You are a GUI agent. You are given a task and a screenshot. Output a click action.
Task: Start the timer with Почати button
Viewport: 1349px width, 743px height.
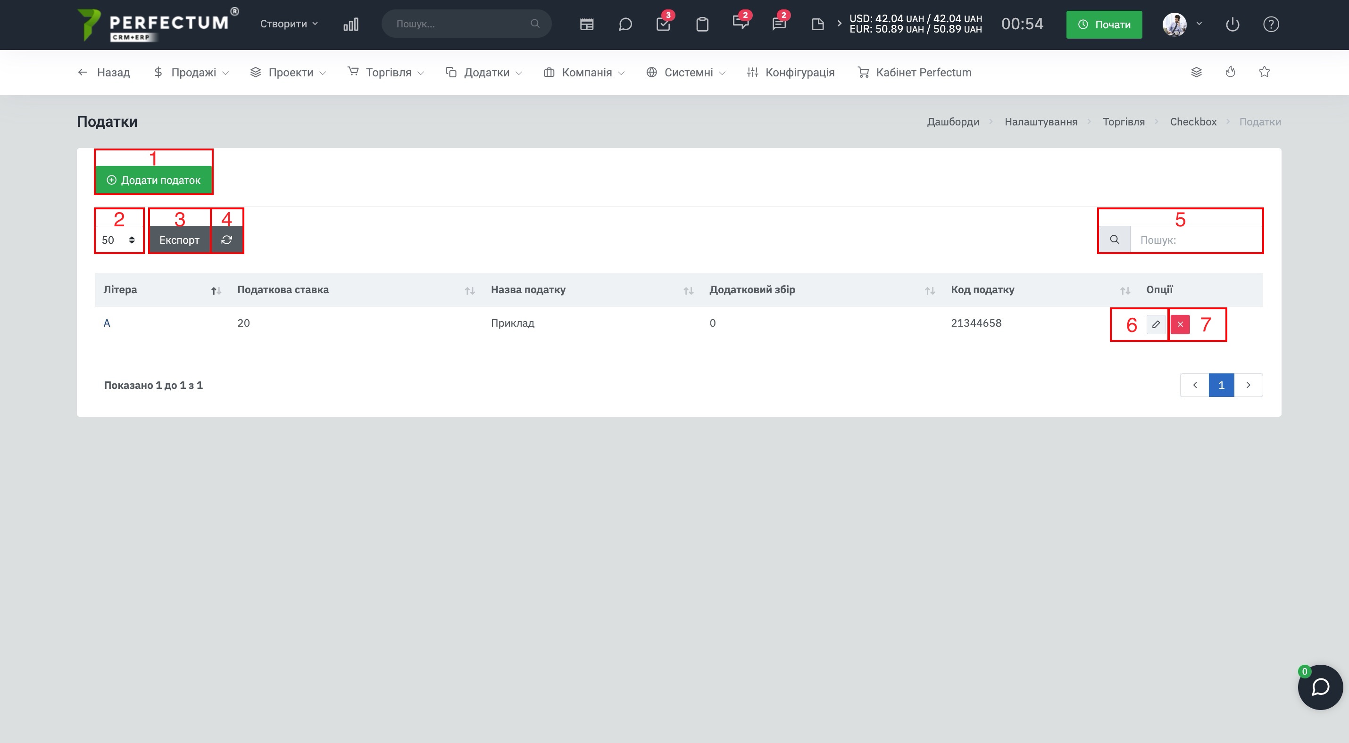click(x=1104, y=25)
